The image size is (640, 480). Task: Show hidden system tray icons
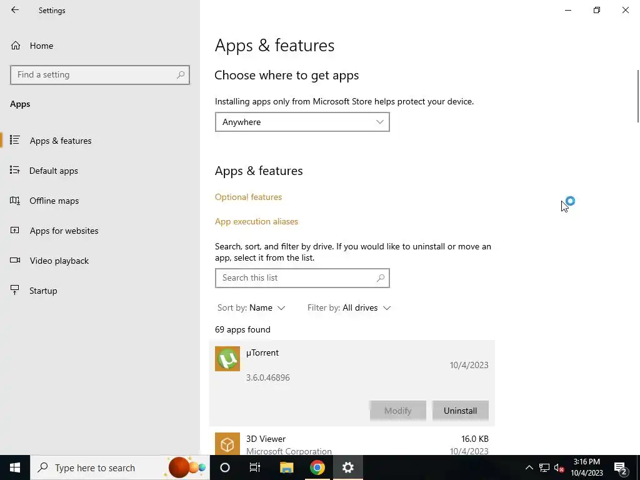coord(529,467)
